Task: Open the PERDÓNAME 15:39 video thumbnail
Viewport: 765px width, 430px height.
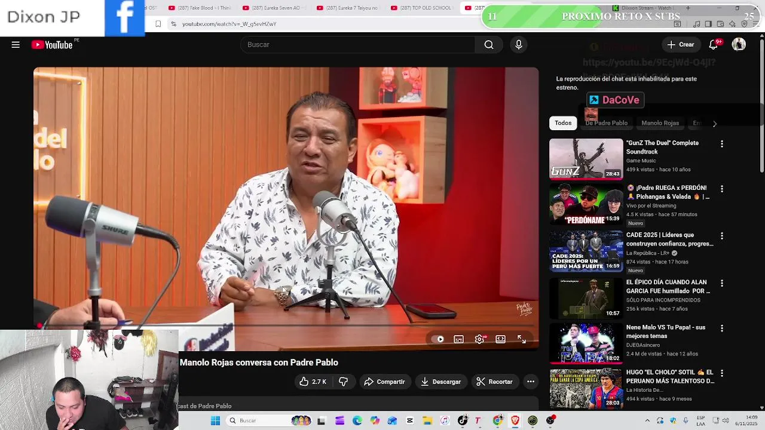Action: point(586,204)
